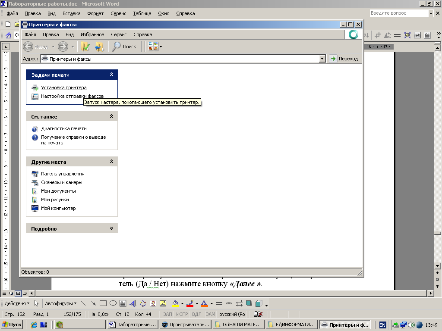
Task: Click the Compress Pictures icon
Action: point(407,35)
